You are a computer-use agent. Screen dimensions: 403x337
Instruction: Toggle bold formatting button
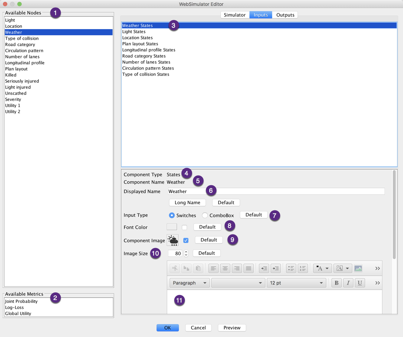click(x=336, y=283)
